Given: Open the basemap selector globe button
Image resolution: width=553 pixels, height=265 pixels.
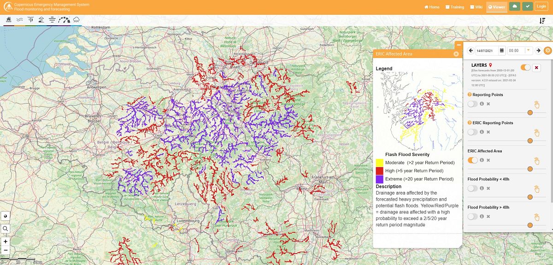Looking at the screenshot, I should click(x=6, y=216).
